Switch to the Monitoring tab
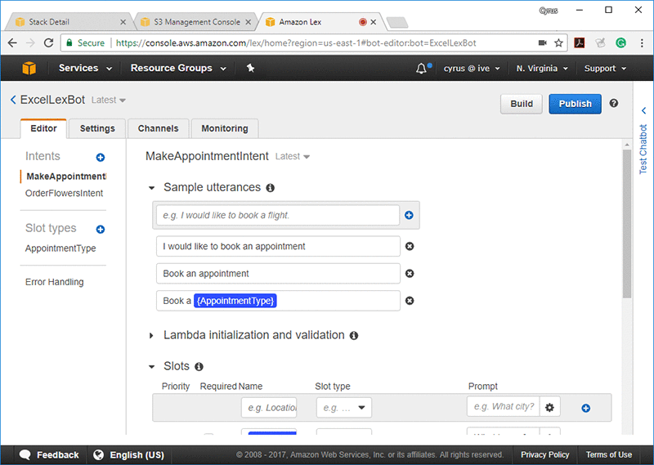 pos(224,128)
